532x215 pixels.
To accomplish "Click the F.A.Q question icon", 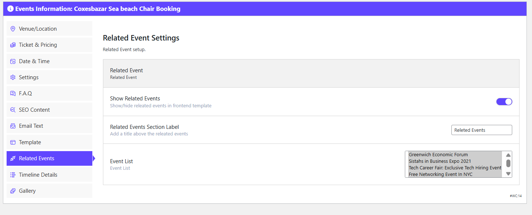I will tap(13, 93).
